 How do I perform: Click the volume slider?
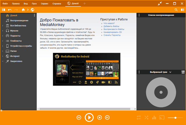(x=175, y=117)
